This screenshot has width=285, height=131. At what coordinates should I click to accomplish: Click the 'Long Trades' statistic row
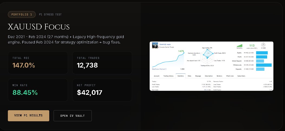pos(243,84)
